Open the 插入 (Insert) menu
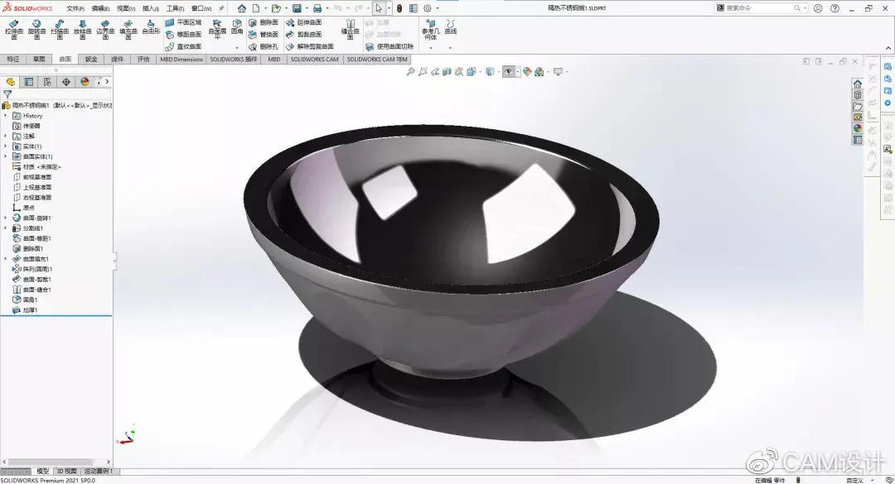Screen dimensions: 895x484 click(151, 8)
